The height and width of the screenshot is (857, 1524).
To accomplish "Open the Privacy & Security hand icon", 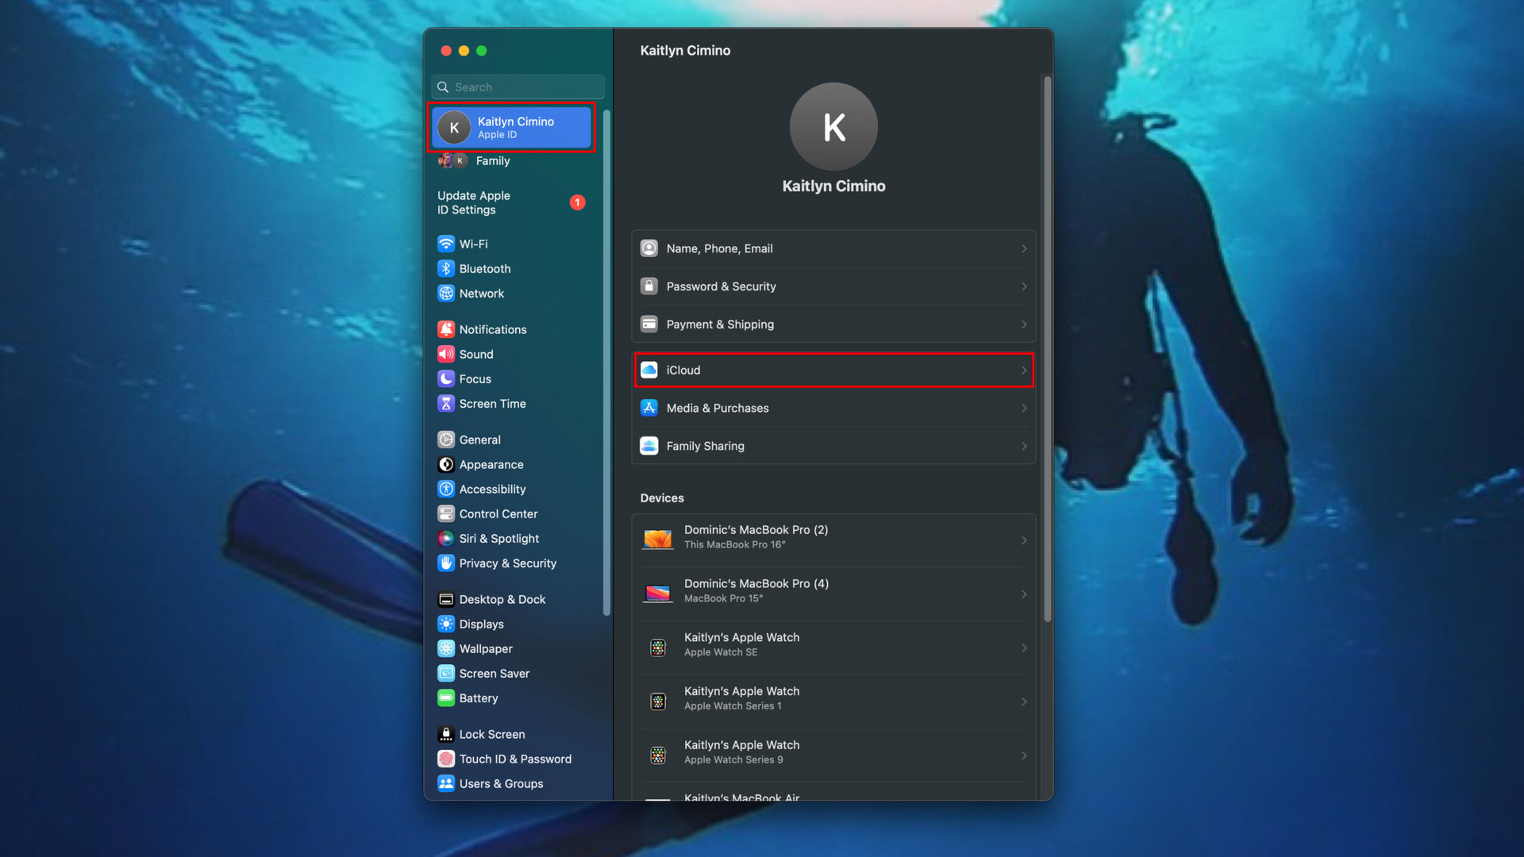I will [446, 563].
